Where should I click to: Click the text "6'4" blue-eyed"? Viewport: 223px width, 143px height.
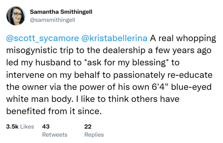coord(182,87)
